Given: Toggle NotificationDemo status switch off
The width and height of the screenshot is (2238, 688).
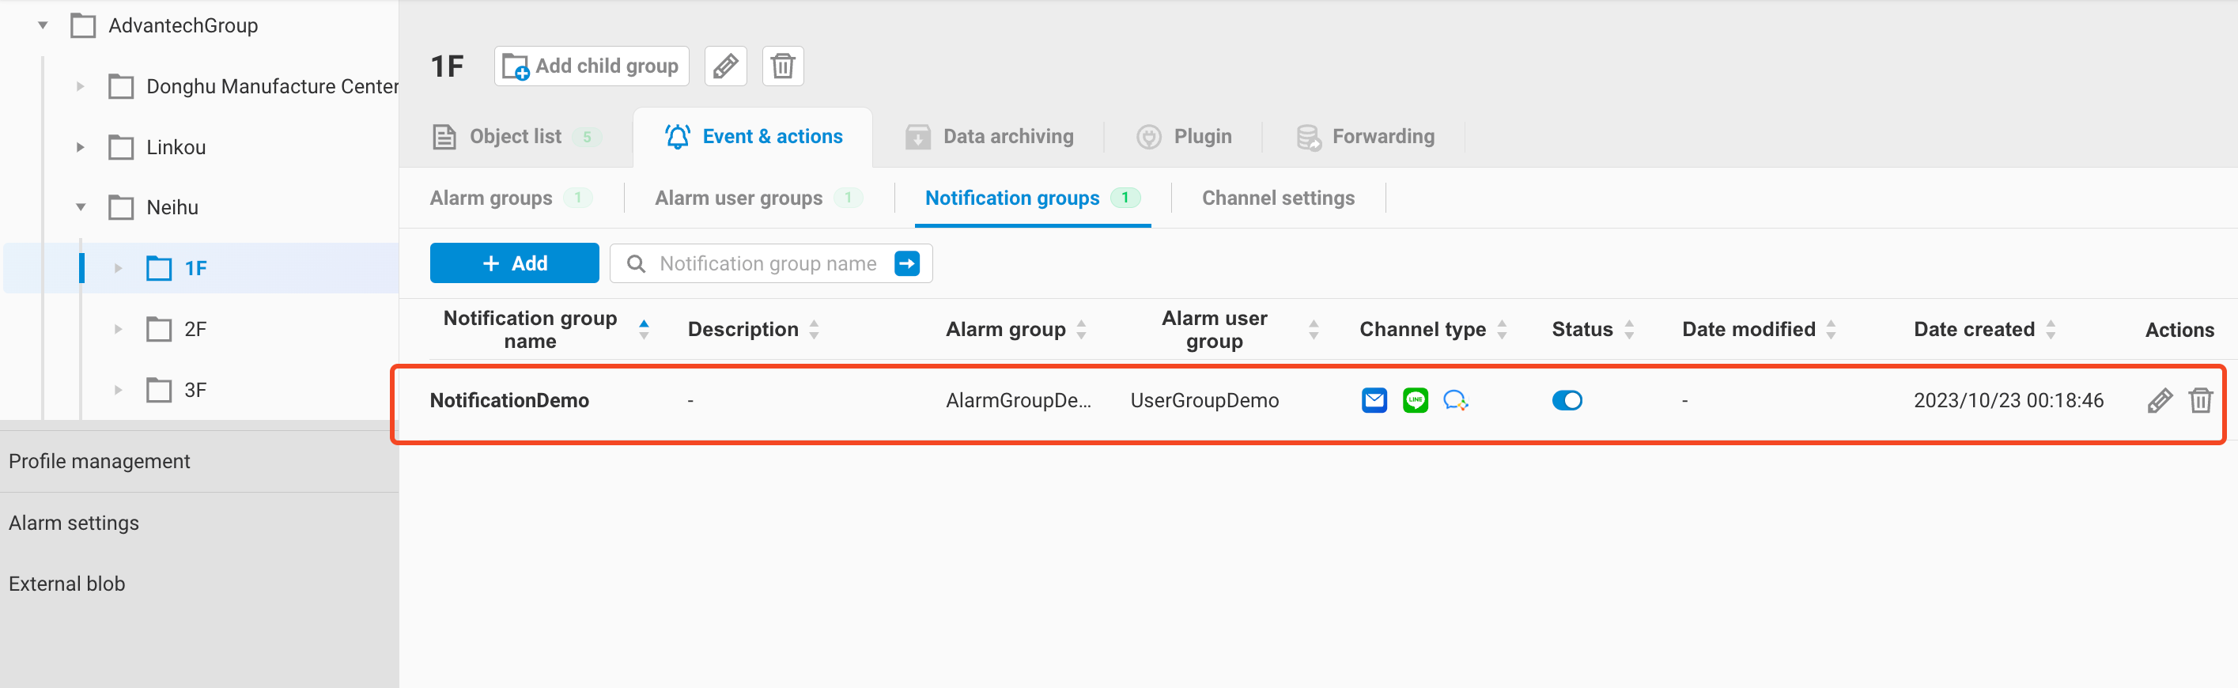Looking at the screenshot, I should (1567, 400).
